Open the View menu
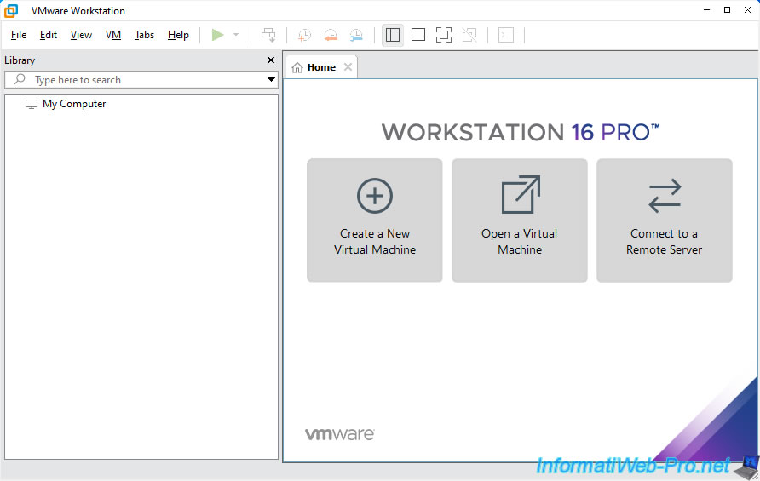The image size is (760, 481). 81,35
